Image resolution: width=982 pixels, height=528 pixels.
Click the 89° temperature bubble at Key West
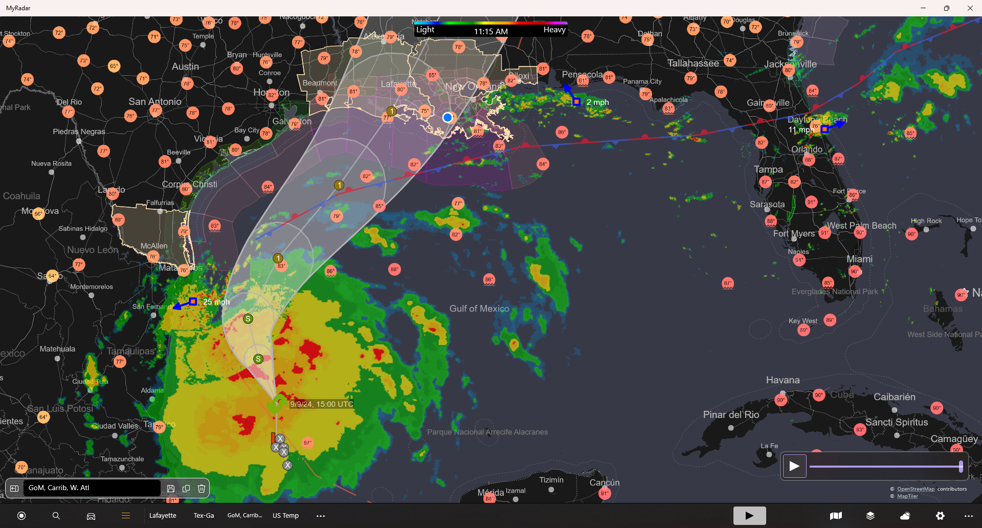point(804,331)
